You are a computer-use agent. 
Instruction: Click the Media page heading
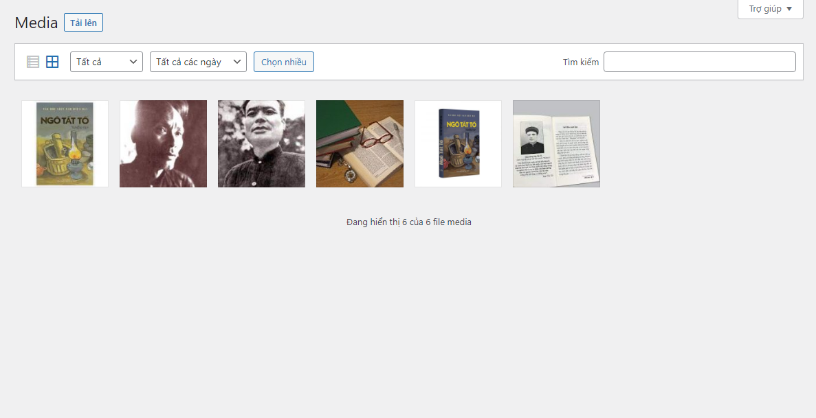click(36, 23)
